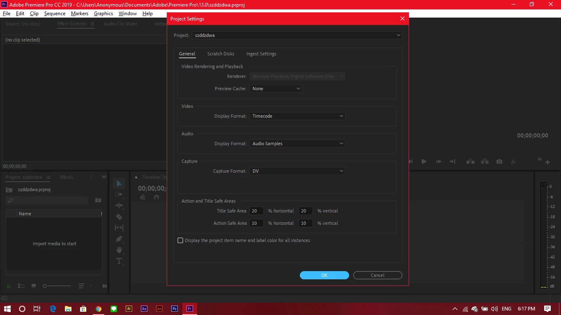
Task: Toggle insert sequences as nests icon
Action: tap(143, 197)
